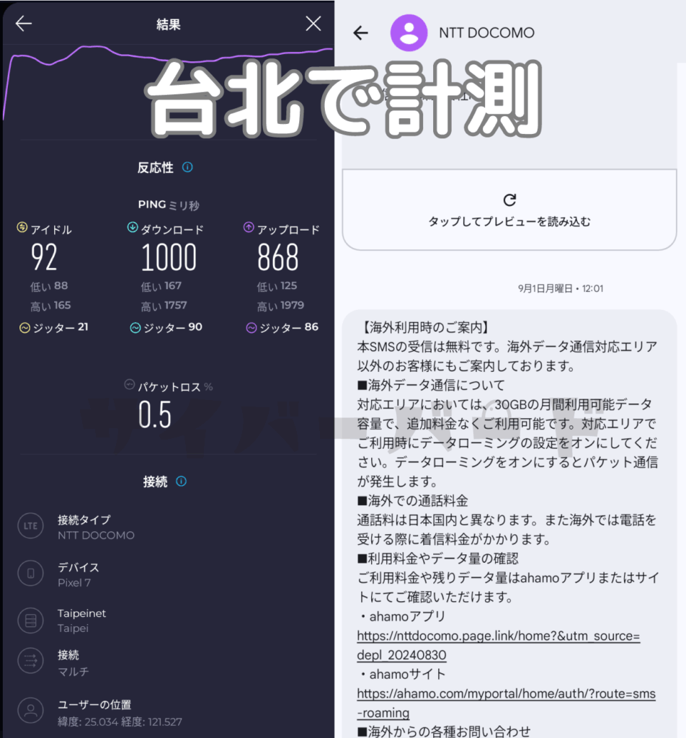This screenshot has width=686, height=738.
Task: Tap the ■海外での通話料金 section heading
Action: 412,501
